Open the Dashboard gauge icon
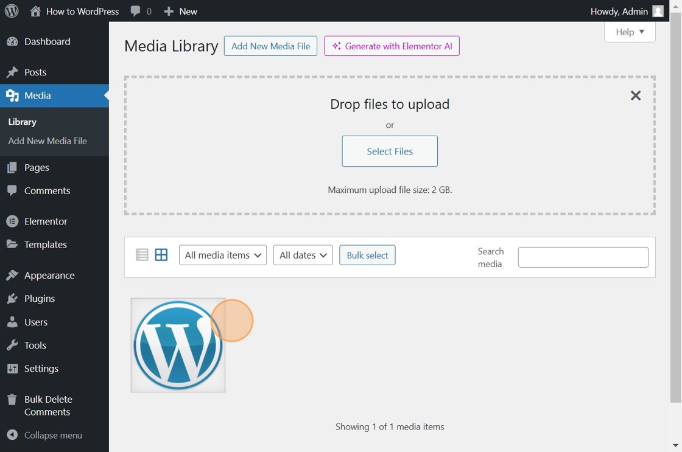 pyautogui.click(x=12, y=41)
